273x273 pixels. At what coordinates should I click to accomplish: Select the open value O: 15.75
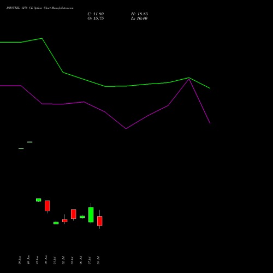point(96,19)
